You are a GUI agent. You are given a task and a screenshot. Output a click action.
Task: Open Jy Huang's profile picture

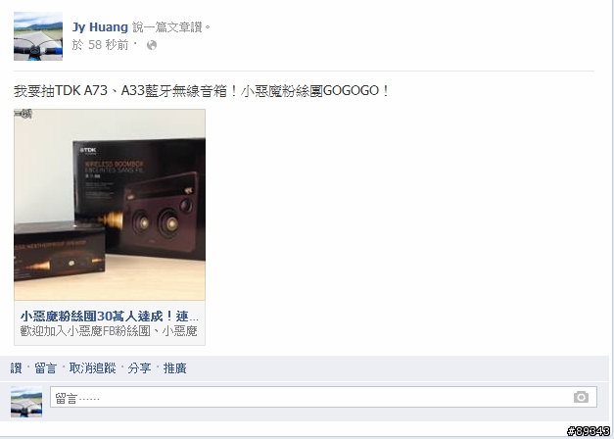38,36
